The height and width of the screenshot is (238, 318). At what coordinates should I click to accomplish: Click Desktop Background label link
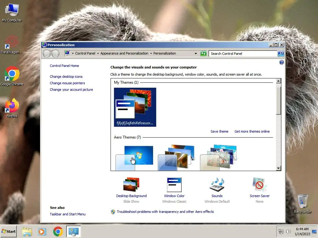(131, 196)
